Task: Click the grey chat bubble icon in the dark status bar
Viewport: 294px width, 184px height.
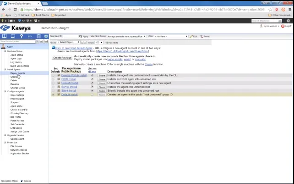Action: click(x=28, y=21)
